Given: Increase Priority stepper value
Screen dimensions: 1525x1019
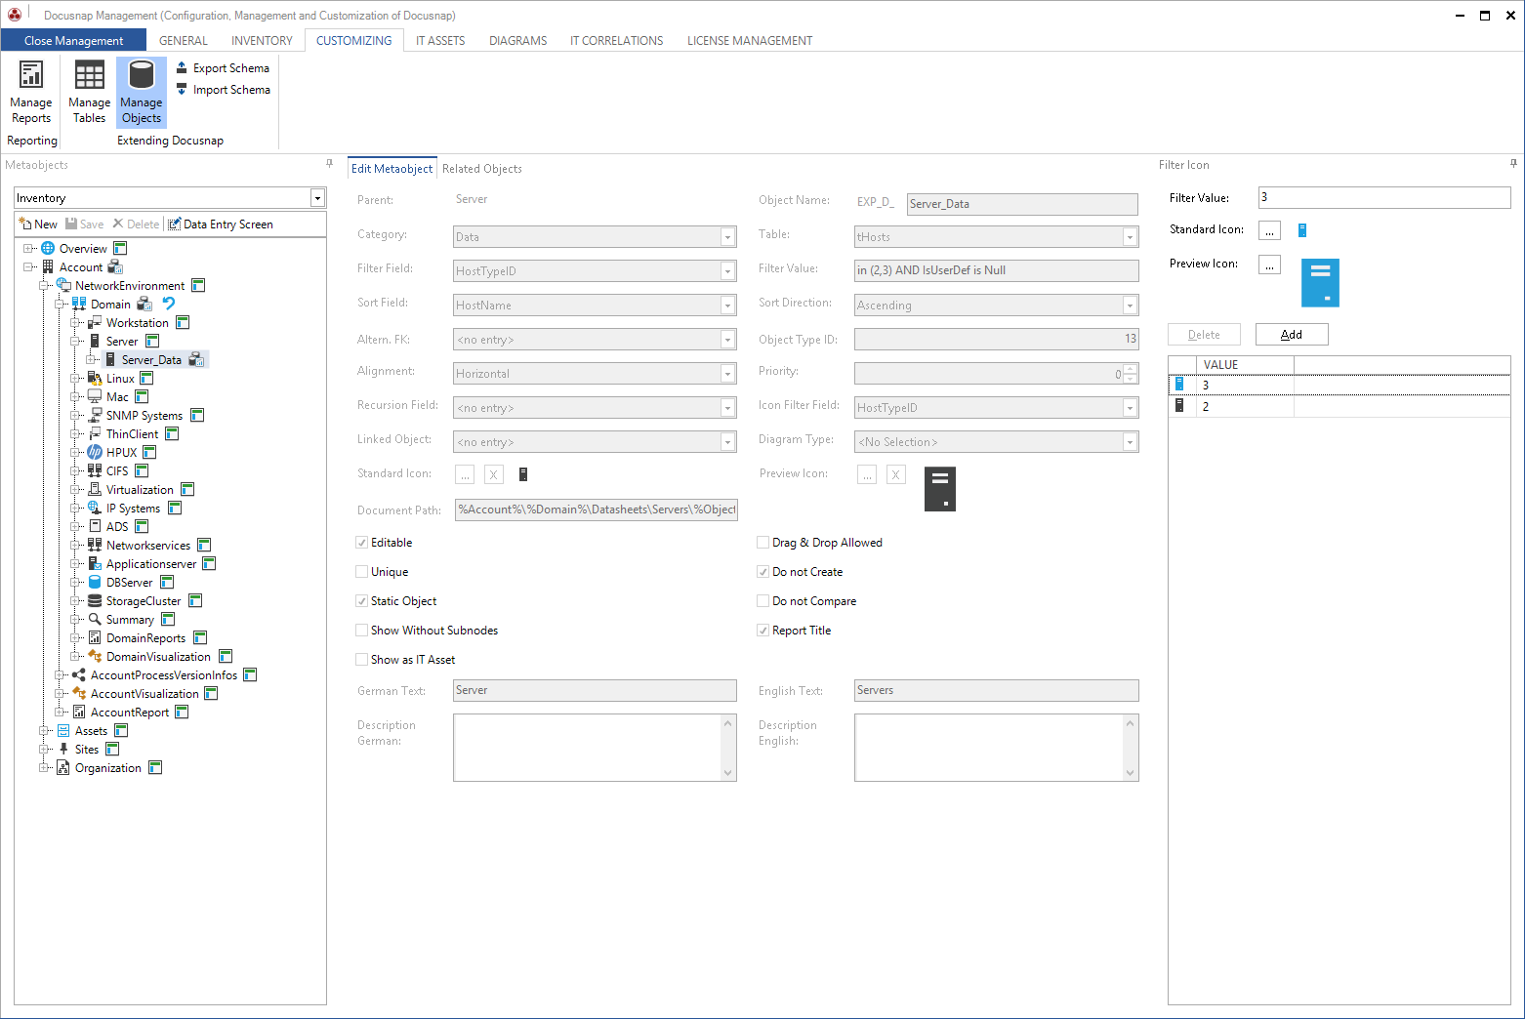Looking at the screenshot, I should click(1131, 369).
